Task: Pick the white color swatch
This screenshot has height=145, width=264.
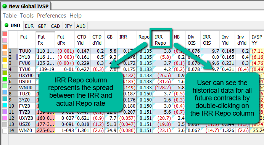Action: point(5,131)
